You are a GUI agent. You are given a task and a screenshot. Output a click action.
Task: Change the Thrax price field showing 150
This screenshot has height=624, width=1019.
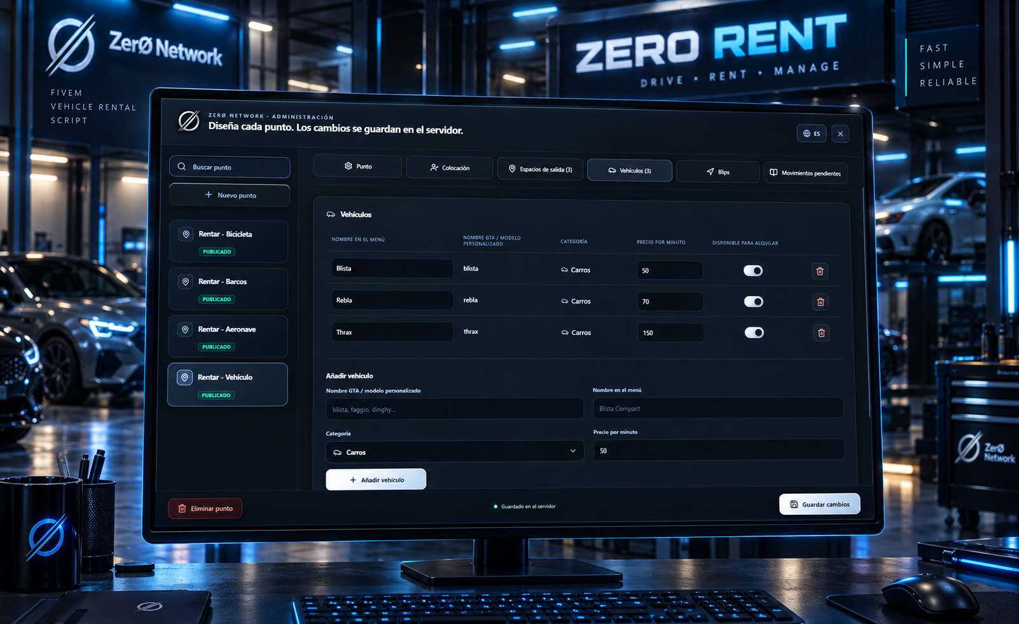(671, 332)
